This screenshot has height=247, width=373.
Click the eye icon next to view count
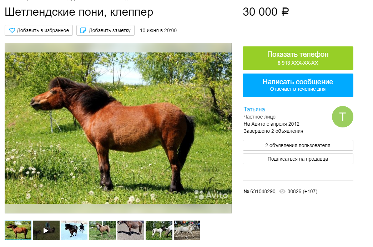tap(282, 191)
